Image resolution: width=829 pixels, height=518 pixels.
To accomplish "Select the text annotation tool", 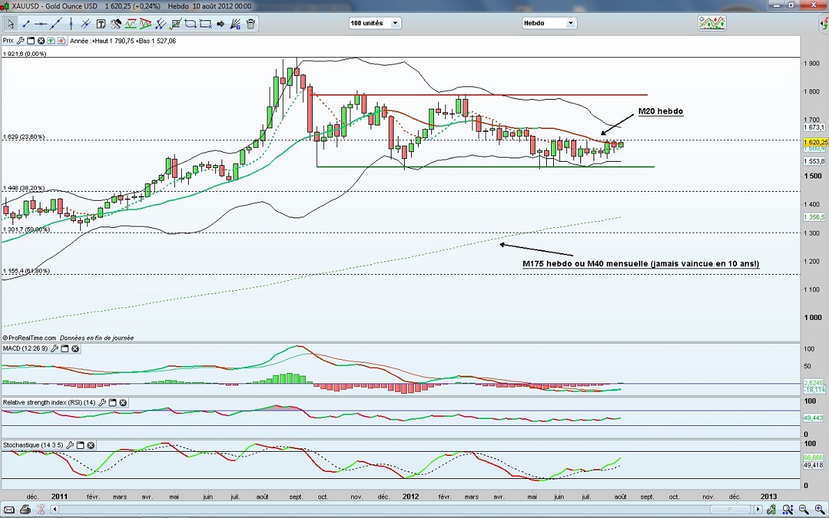I will (x=100, y=24).
